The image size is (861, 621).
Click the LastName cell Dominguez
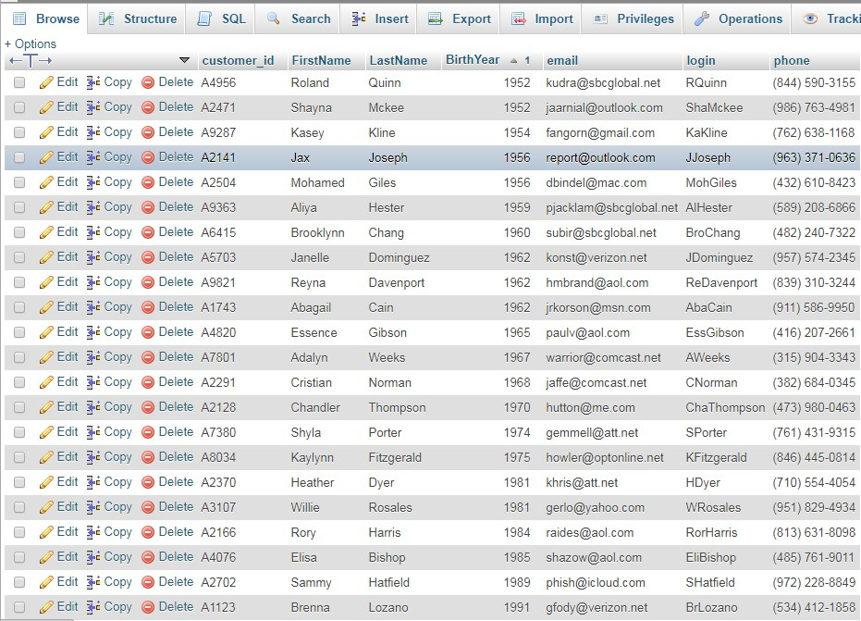tap(400, 257)
